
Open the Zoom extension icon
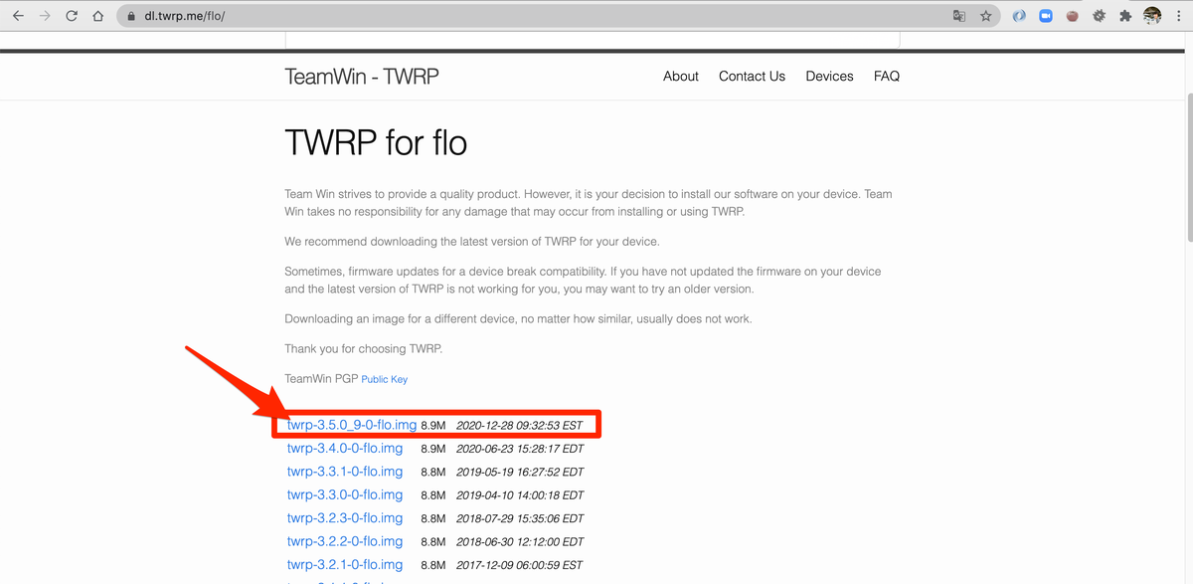(1046, 16)
